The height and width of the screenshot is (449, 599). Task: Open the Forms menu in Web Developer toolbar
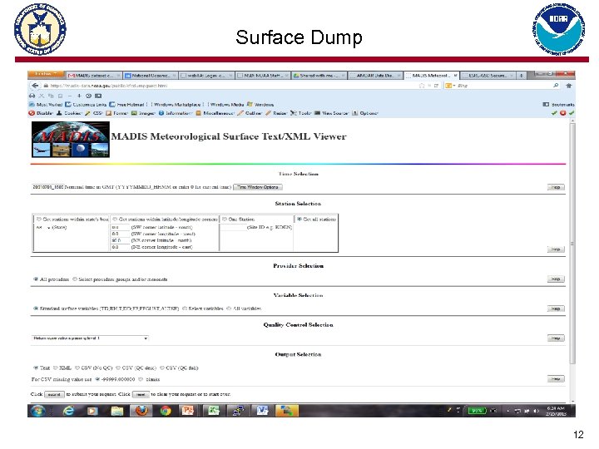(117, 113)
